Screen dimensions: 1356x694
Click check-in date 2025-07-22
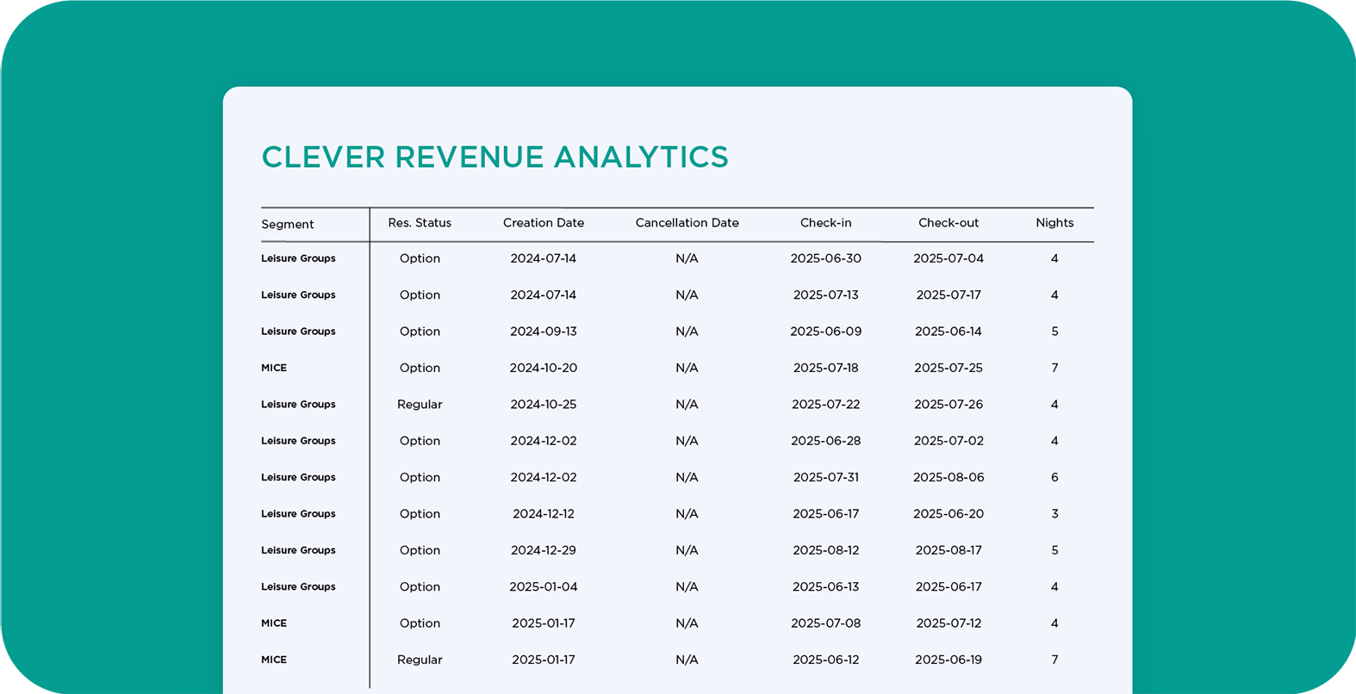(826, 404)
